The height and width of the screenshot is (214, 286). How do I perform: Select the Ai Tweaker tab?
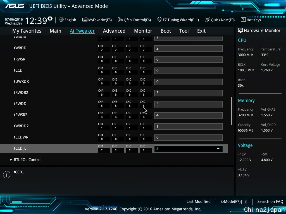click(x=82, y=31)
